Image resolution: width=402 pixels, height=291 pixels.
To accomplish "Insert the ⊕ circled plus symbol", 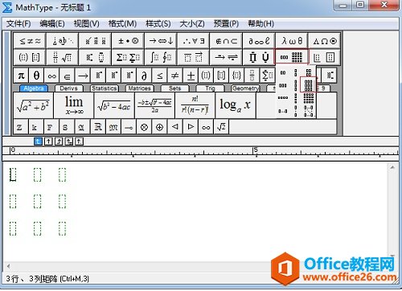I will (160, 127).
